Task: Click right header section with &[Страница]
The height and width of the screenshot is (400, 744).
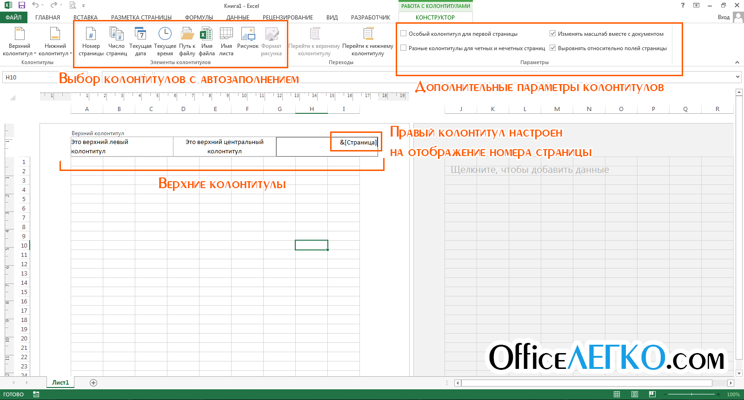Action: [327, 146]
